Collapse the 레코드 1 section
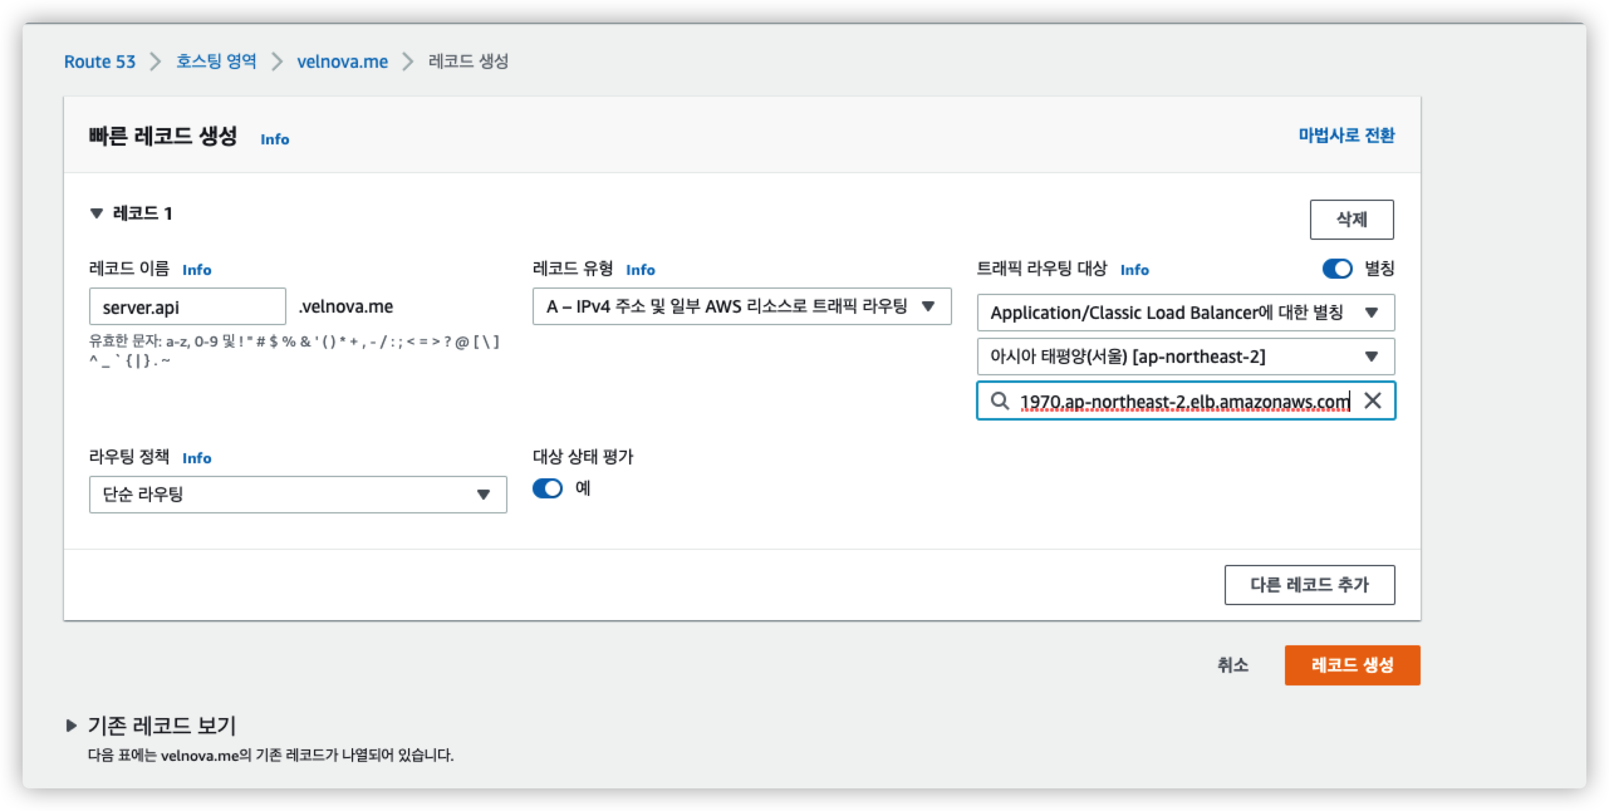1609x811 pixels. [x=97, y=213]
